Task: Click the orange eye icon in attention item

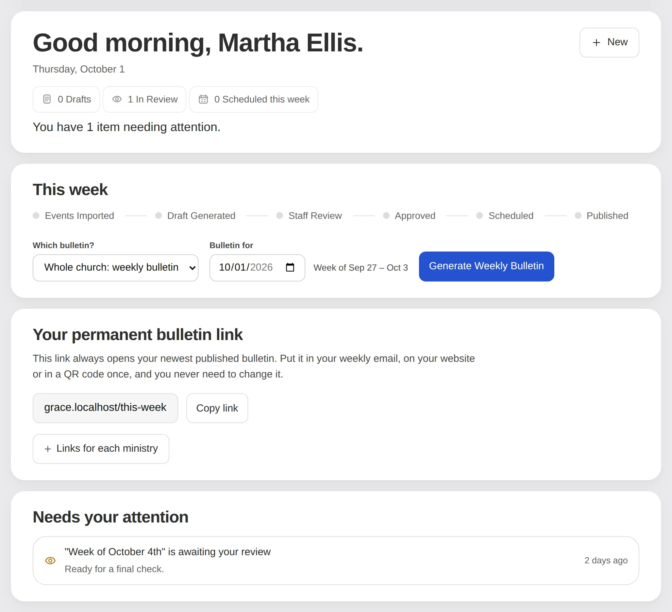Action: point(50,561)
